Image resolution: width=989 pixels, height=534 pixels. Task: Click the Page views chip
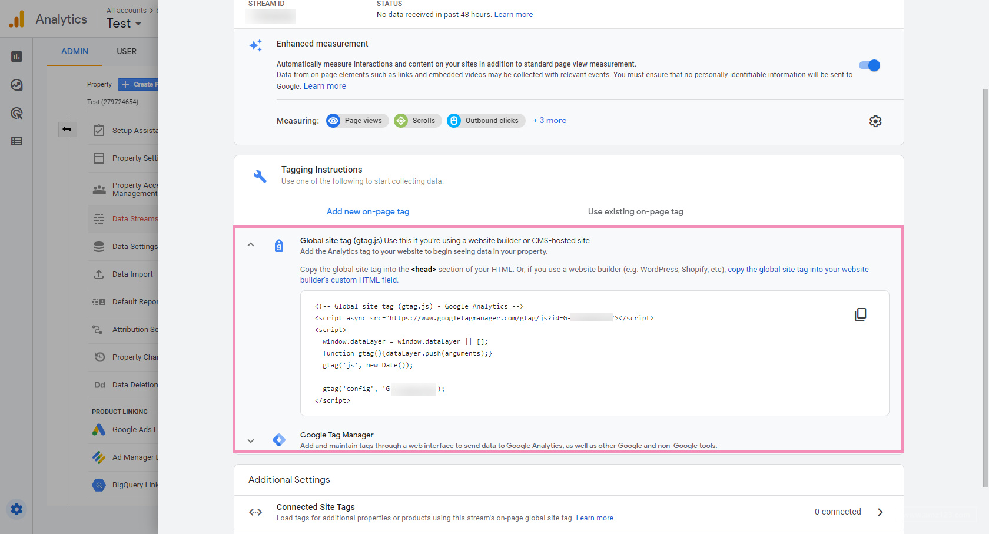click(x=357, y=121)
